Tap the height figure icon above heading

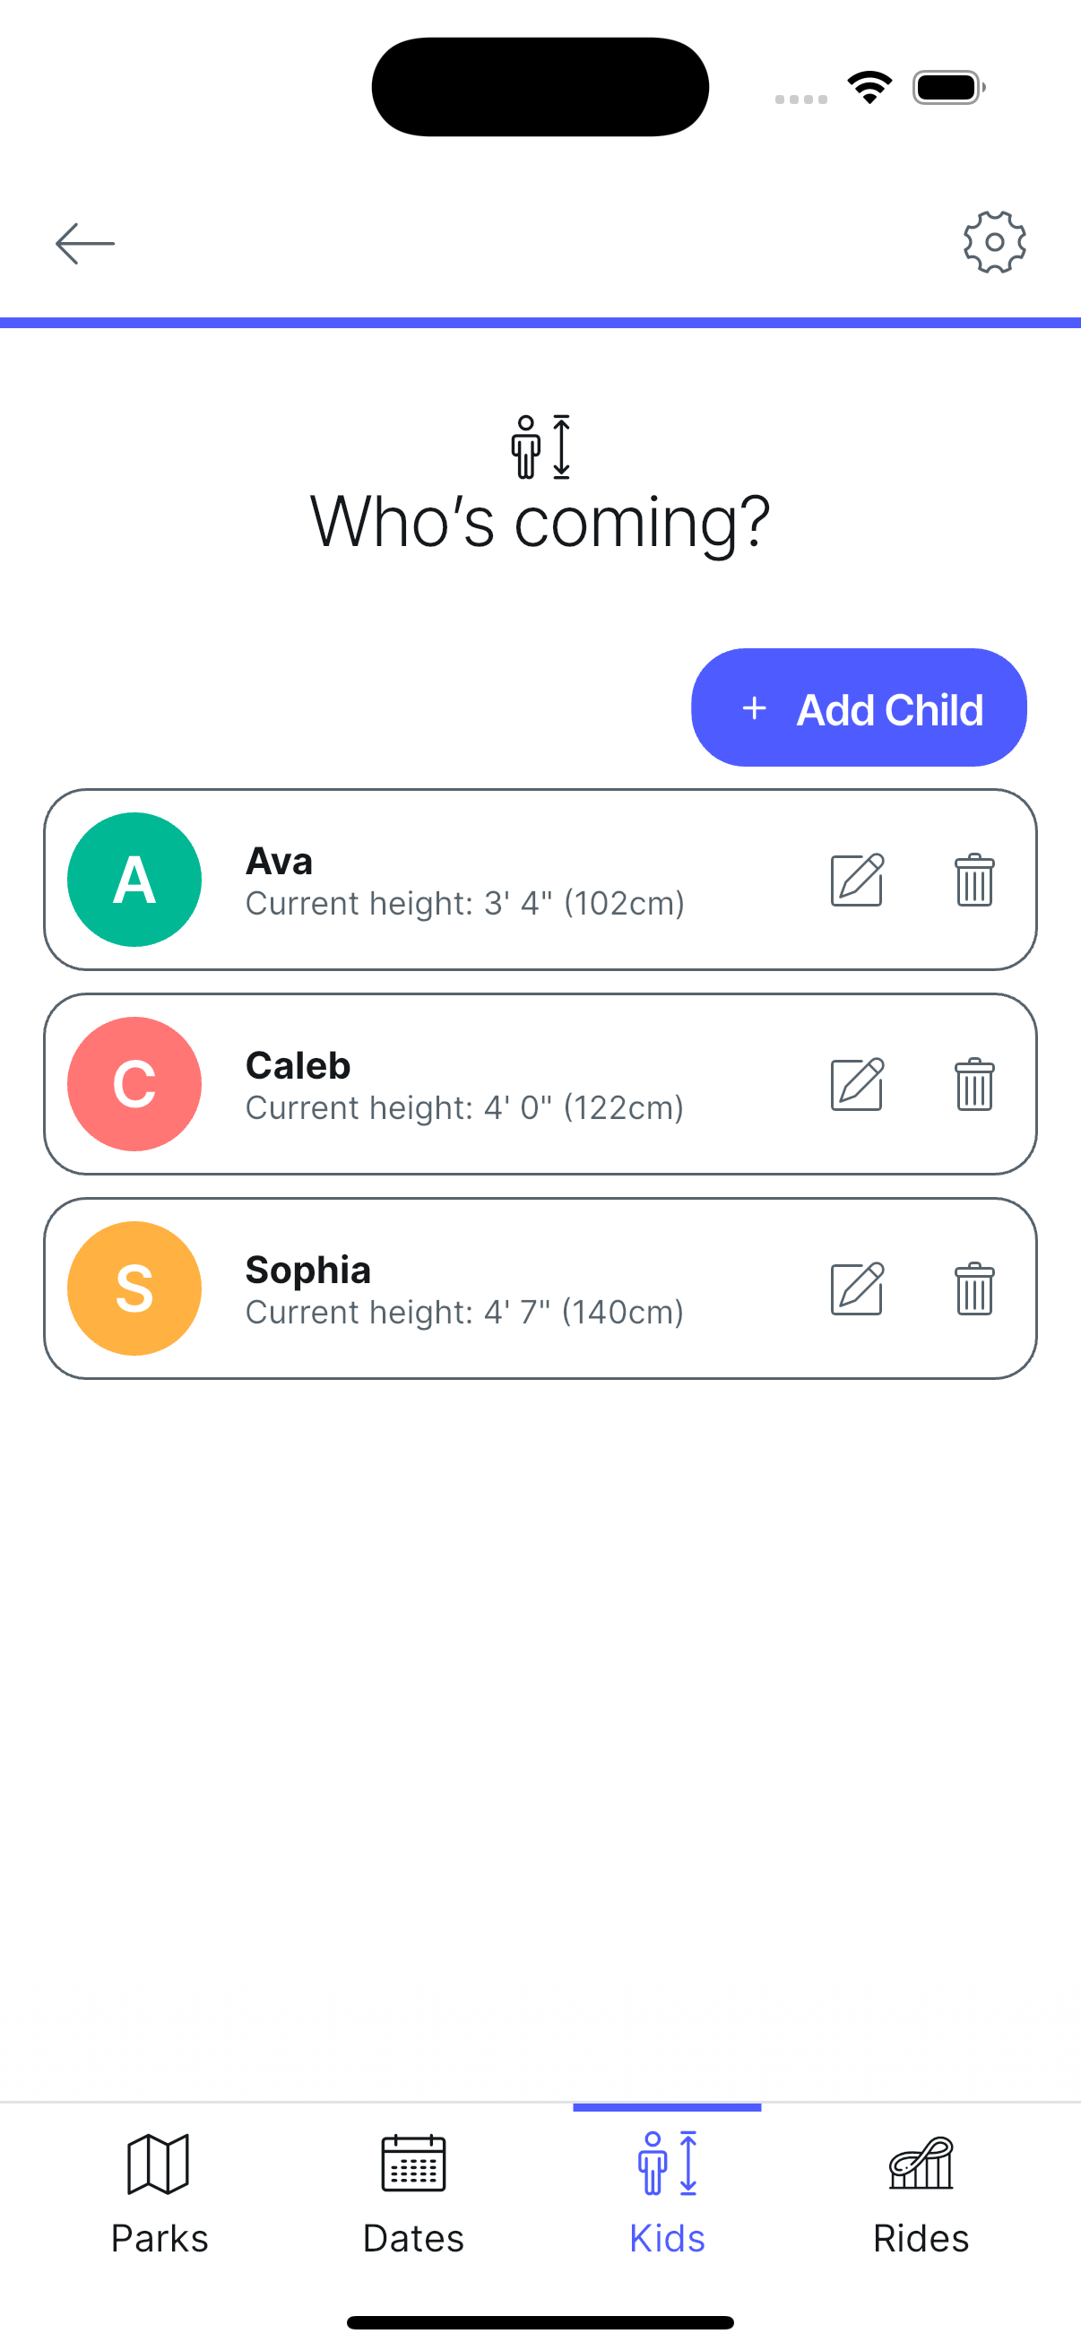540,447
